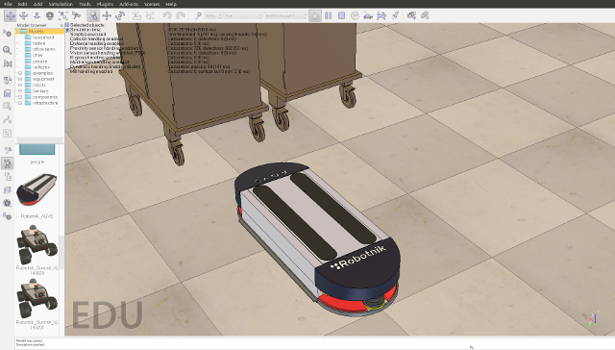Toggle the layers sidebar icon
The image size is (615, 350).
click(7, 190)
